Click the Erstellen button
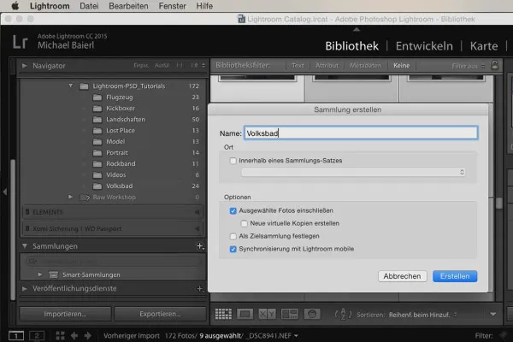Viewport: 513px width, 342px height. (x=455, y=276)
